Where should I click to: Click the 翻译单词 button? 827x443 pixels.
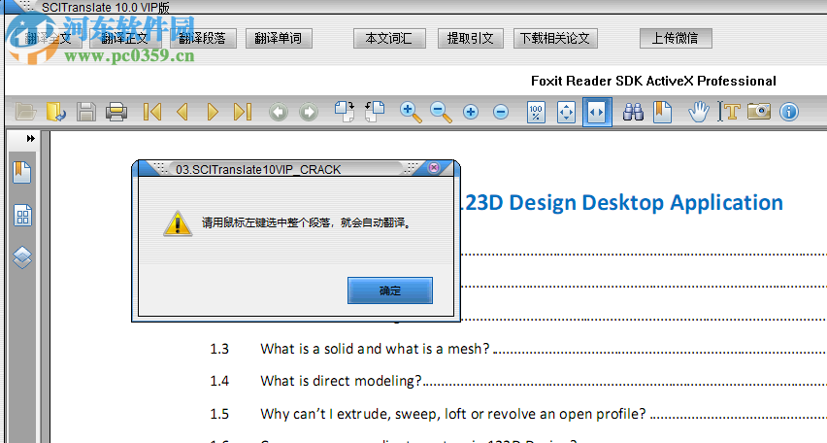279,38
